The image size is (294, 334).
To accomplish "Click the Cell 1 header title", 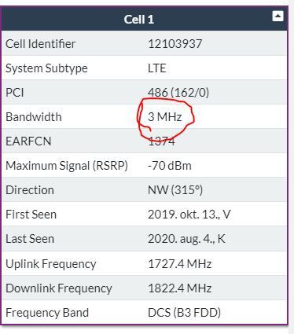I will (138, 20).
